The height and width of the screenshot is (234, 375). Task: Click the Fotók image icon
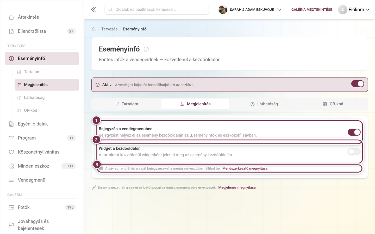(x=11, y=207)
